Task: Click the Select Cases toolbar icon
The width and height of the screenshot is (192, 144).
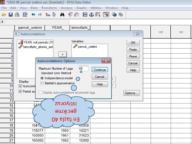Action: point(98,15)
